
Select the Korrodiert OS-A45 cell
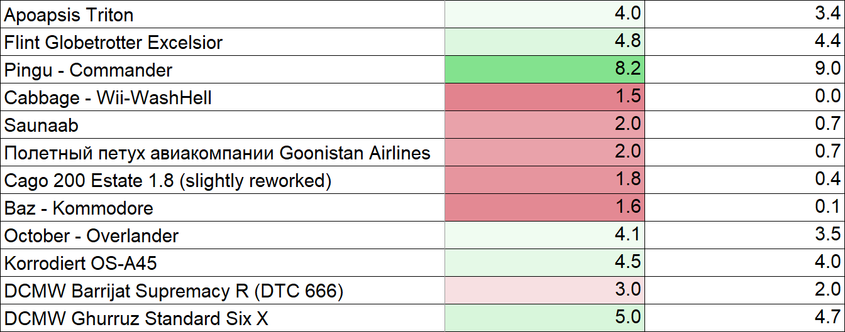223,263
